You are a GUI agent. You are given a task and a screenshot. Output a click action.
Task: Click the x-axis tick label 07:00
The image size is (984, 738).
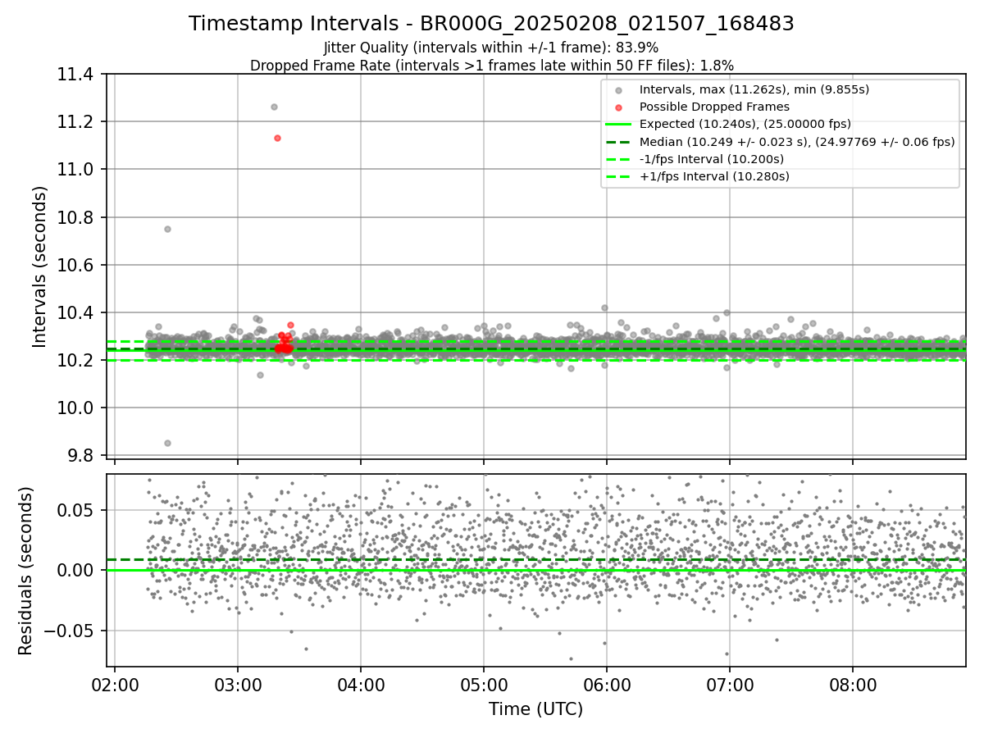730,685
